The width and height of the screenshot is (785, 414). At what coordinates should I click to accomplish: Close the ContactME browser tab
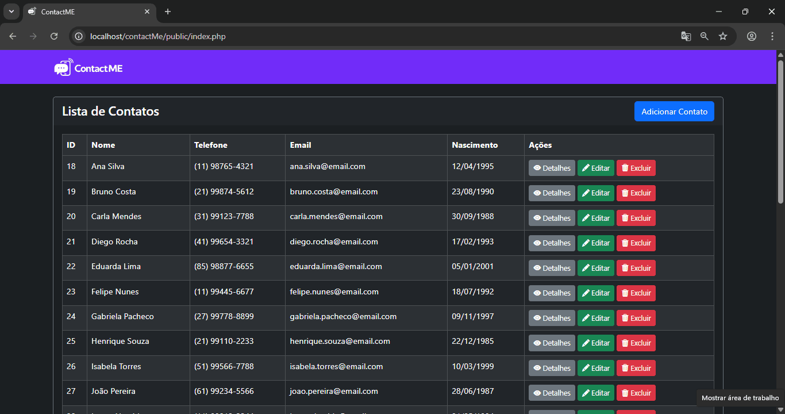click(147, 11)
